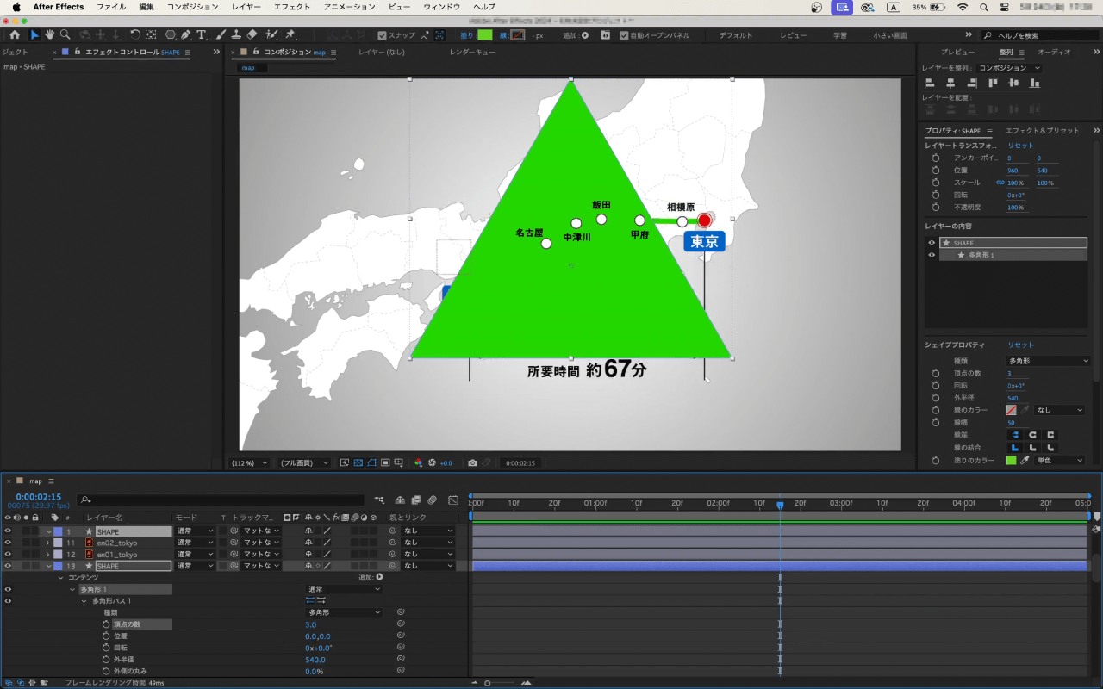Hide layer 13 SHAPE in timeline
1103x689 pixels.
pos(8,566)
